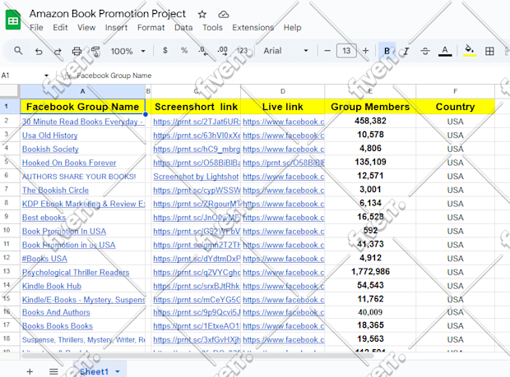Image resolution: width=510 pixels, height=377 pixels.
Task: Open the Hooked On Books Forever link
Action: pyautogui.click(x=69, y=163)
